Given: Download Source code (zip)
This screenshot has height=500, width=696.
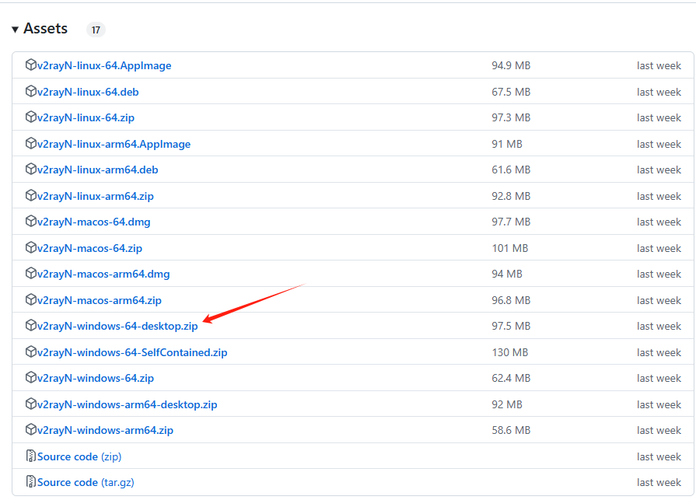Looking at the screenshot, I should pos(79,456).
